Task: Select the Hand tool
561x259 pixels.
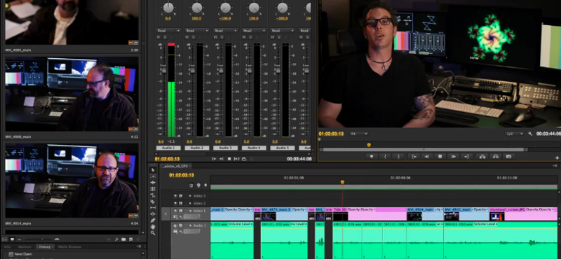Action: click(153, 227)
